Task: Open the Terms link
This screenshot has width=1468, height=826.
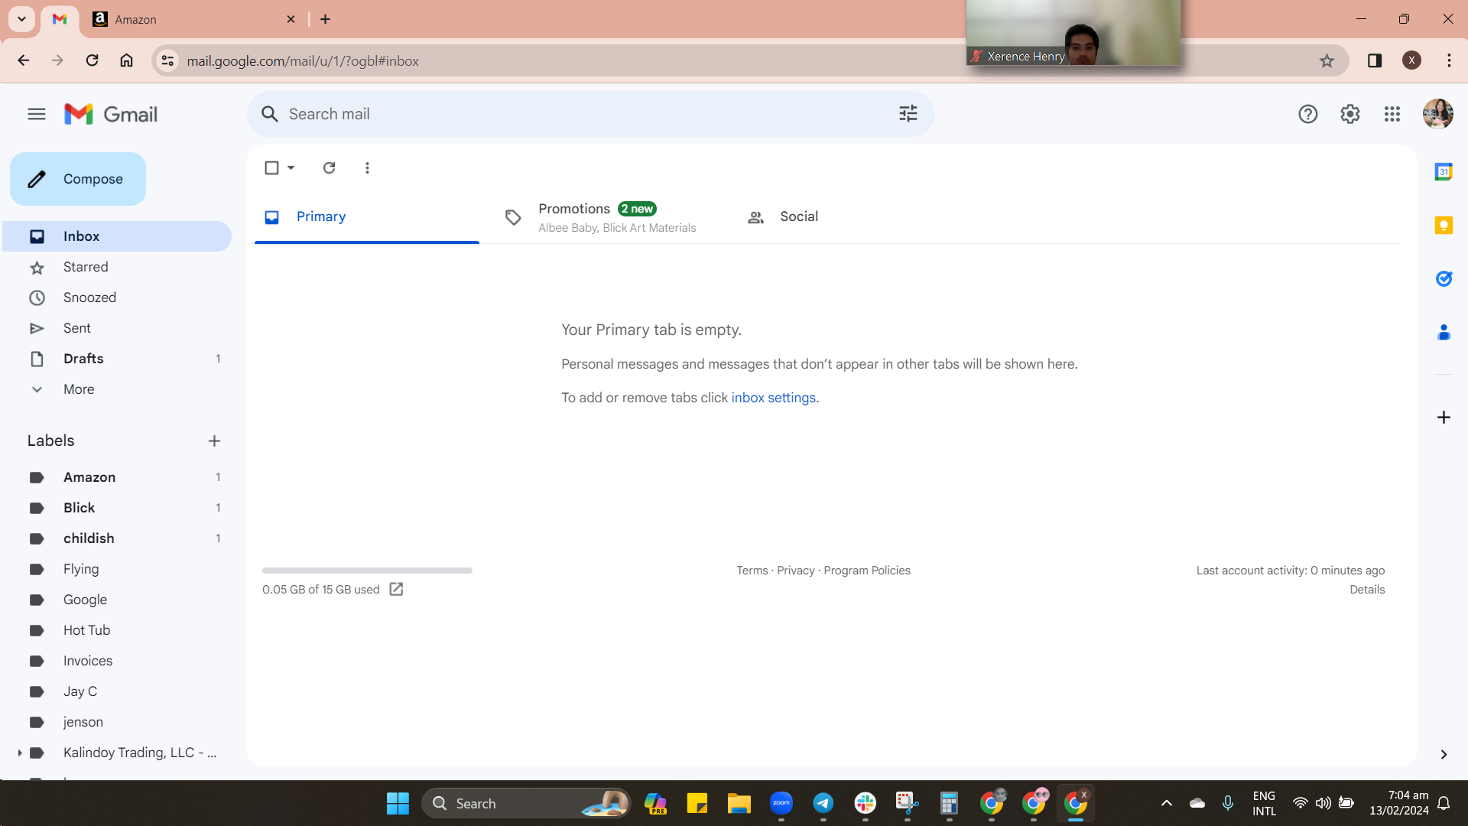Action: point(752,571)
